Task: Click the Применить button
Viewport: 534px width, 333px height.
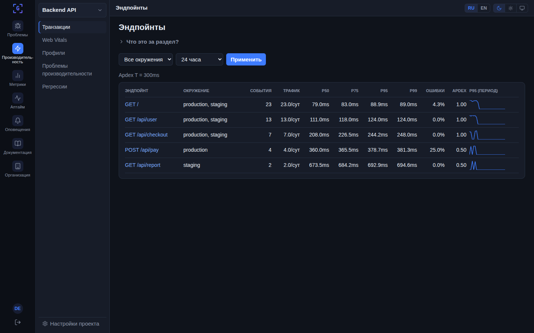Action: pyautogui.click(x=246, y=60)
